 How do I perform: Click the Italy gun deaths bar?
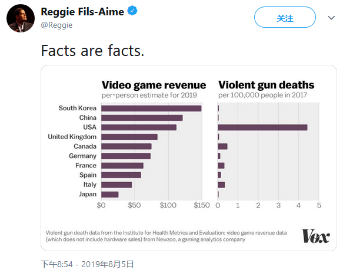(221, 185)
